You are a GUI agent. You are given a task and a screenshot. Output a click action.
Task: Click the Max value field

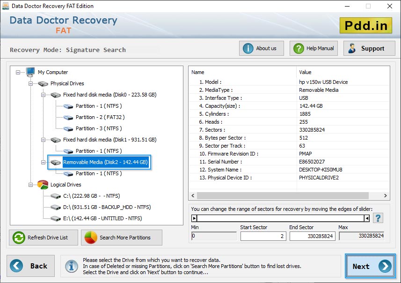(362, 236)
